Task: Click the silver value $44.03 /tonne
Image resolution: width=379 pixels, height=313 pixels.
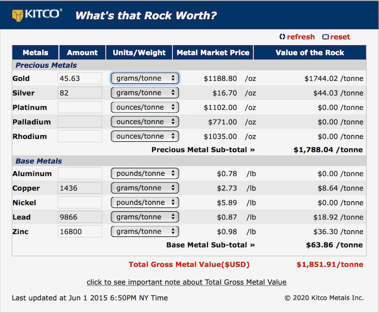Action: tap(338, 93)
